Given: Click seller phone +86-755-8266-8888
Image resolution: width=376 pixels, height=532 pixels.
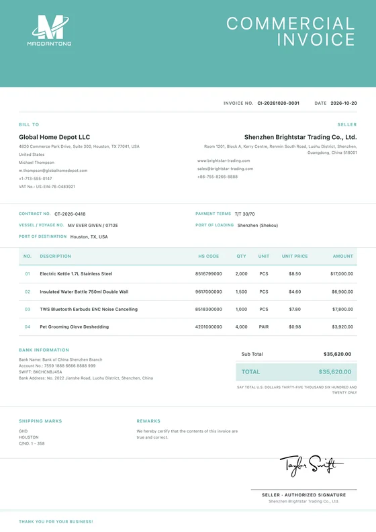Looking at the screenshot, I should point(218,177).
